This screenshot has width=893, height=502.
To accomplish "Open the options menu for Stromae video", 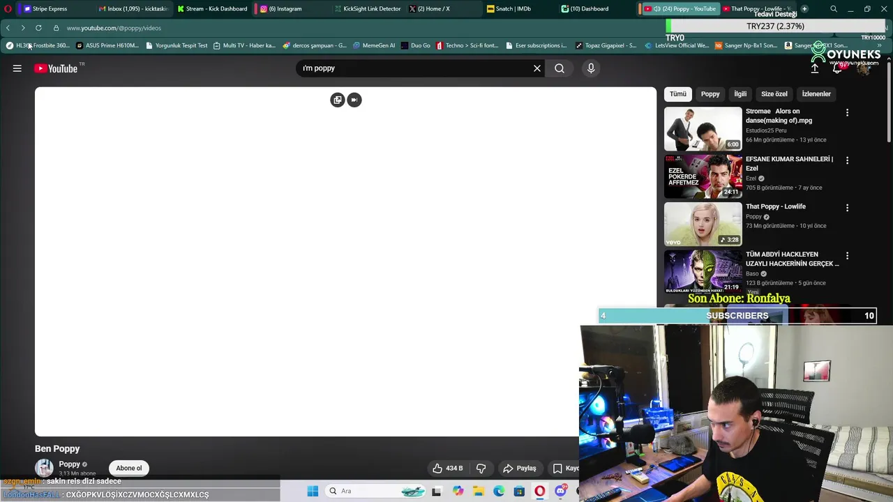I will pyautogui.click(x=847, y=112).
